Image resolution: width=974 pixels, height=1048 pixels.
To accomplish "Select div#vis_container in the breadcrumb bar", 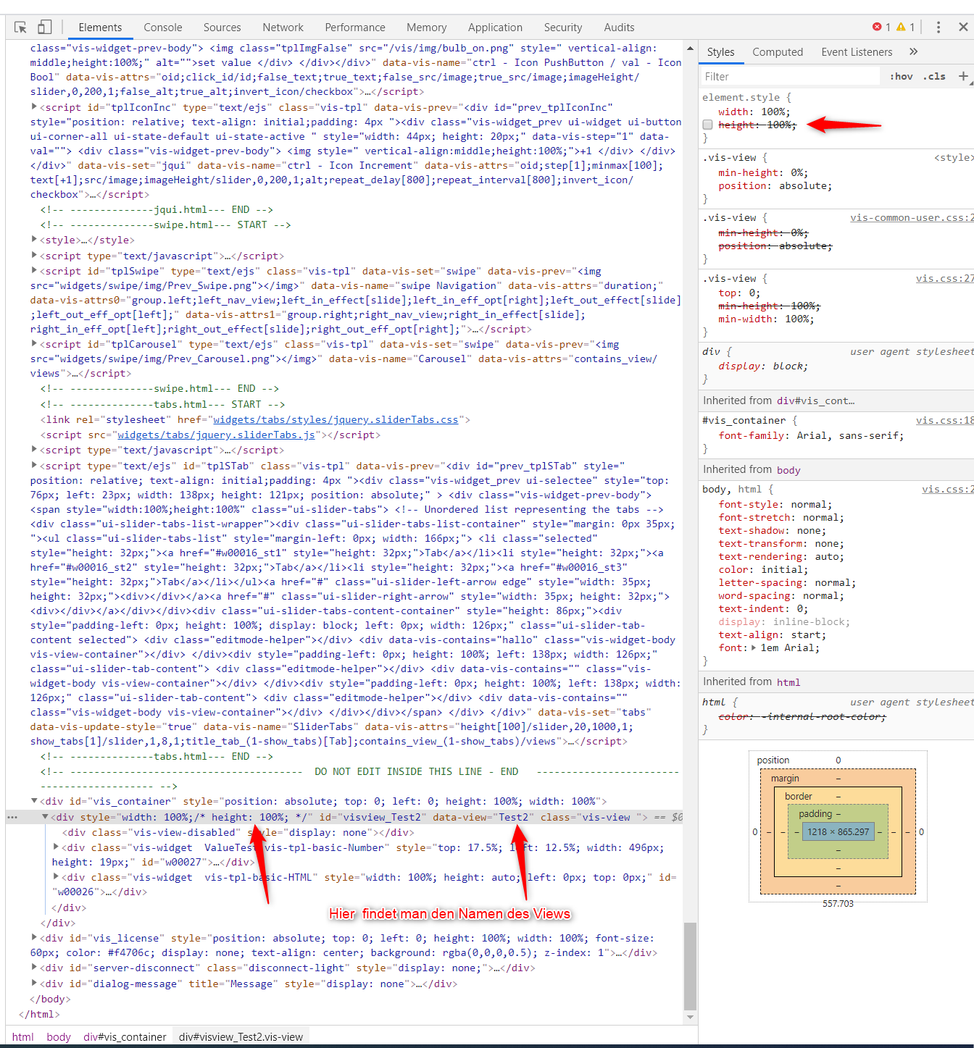I will click(125, 1037).
